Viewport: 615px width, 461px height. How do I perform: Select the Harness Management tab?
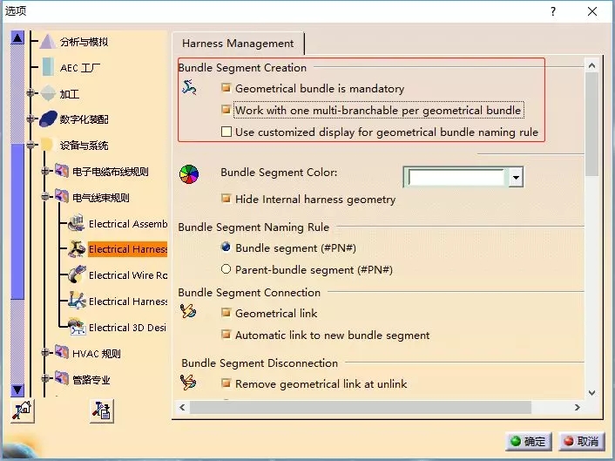[x=238, y=44]
